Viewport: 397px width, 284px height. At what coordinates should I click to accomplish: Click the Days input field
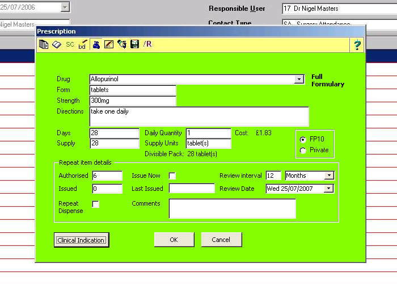pos(115,133)
